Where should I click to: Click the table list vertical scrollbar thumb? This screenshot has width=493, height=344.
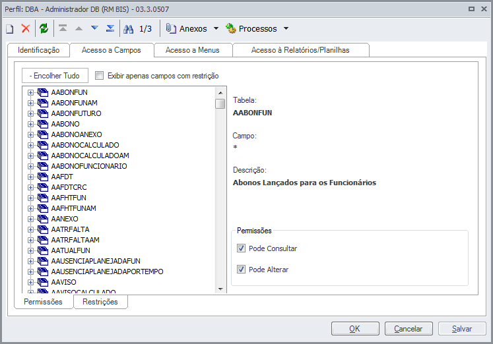pos(220,103)
